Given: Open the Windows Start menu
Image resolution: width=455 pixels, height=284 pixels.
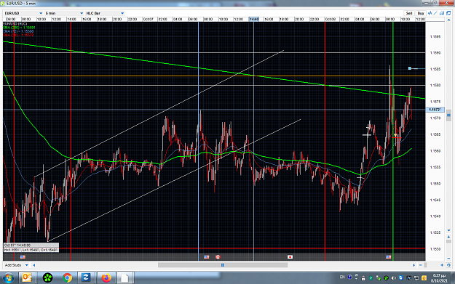Looking at the screenshot, I should click(9, 278).
